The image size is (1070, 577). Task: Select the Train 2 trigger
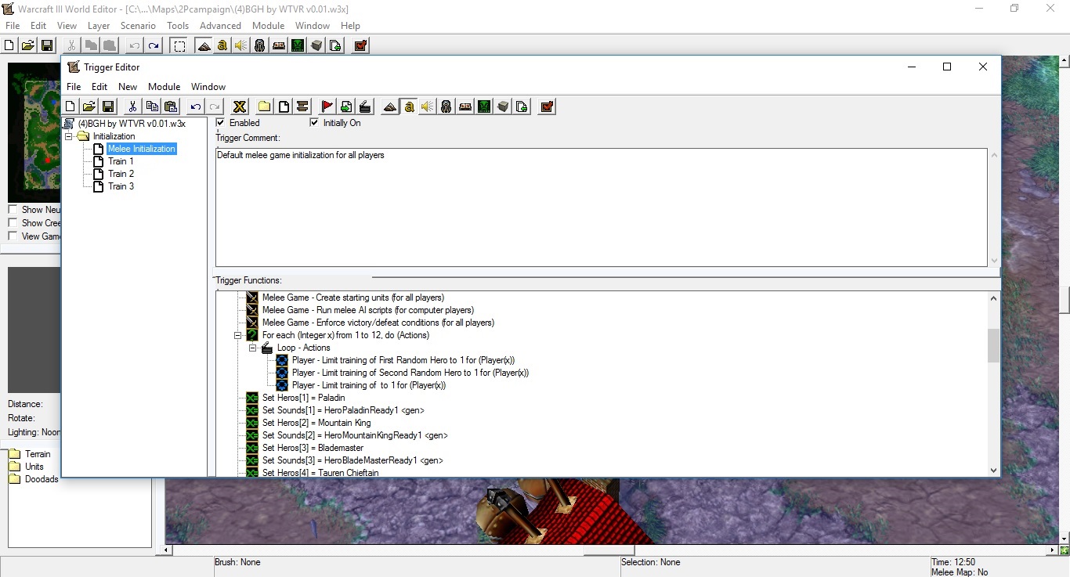(121, 174)
